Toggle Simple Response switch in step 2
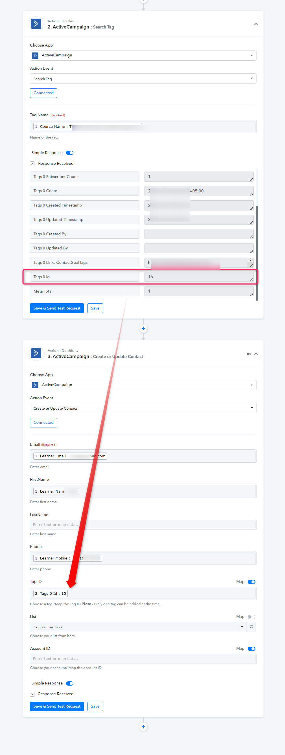 (x=70, y=153)
